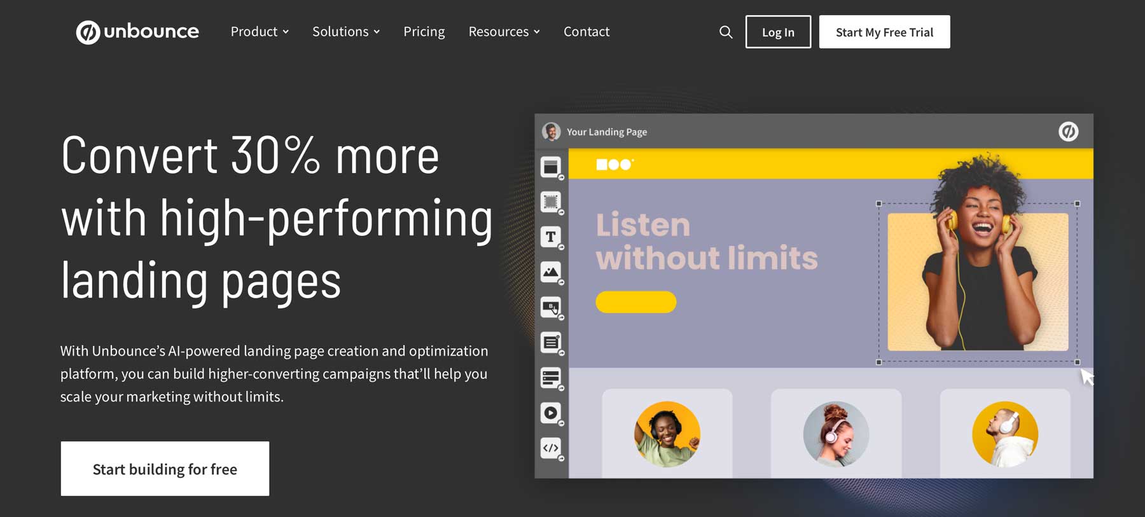This screenshot has width=1145, height=517.
Task: Expand the Solutions dropdown menu
Action: tap(345, 32)
